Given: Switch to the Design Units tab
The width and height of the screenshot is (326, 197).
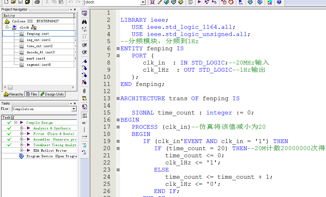Looking at the screenshot, I should [52, 94].
